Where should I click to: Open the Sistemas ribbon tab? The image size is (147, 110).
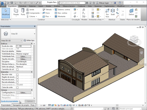[x=32, y=6]
